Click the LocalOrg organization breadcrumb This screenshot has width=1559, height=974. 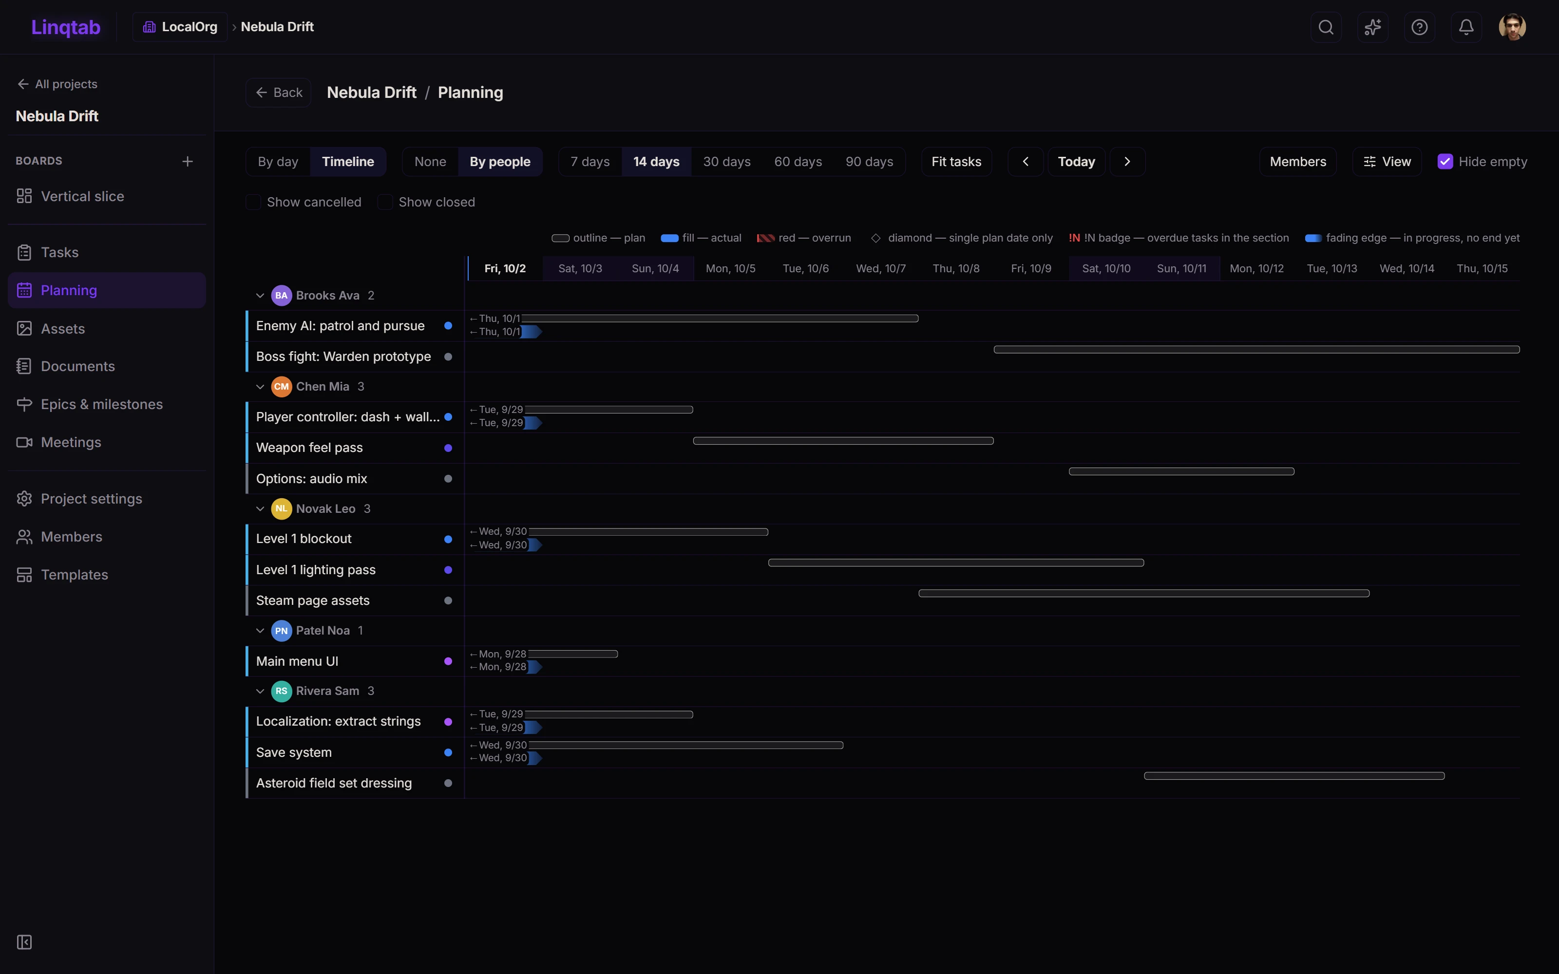[180, 27]
